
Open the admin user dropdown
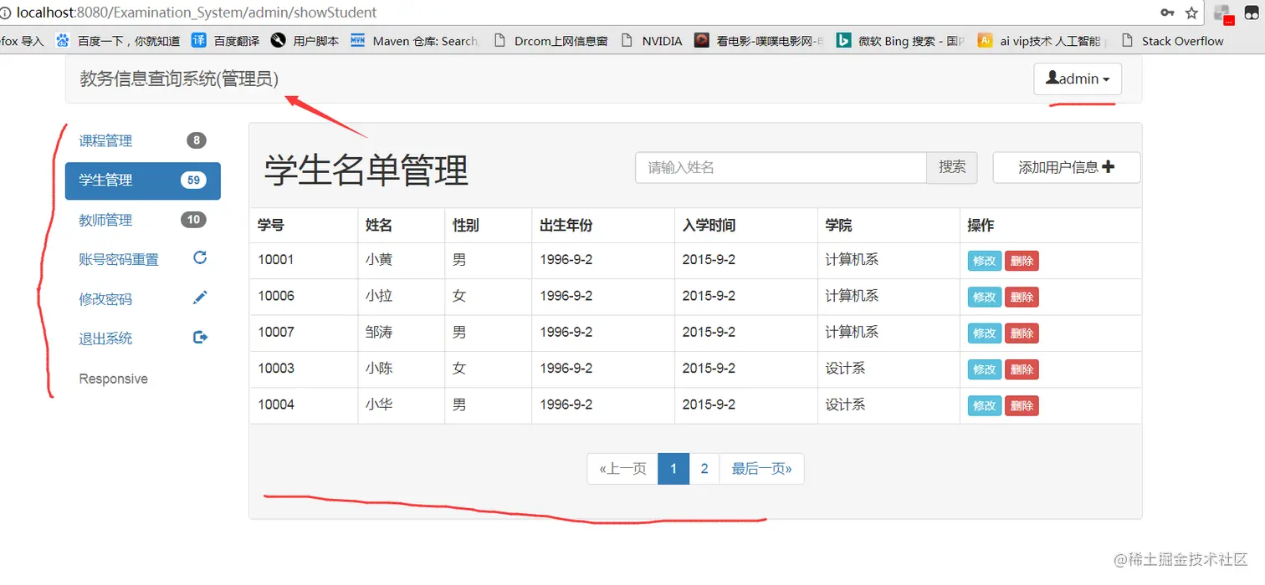pos(1078,79)
